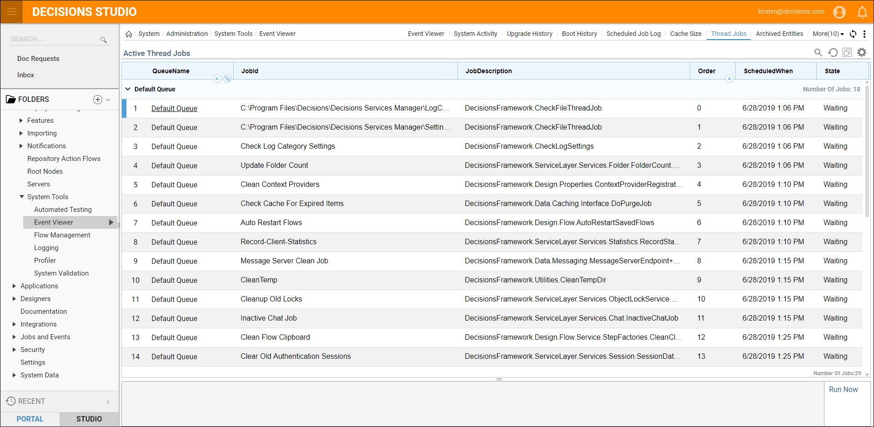Go to home via breadcrumb house icon

pyautogui.click(x=129, y=34)
